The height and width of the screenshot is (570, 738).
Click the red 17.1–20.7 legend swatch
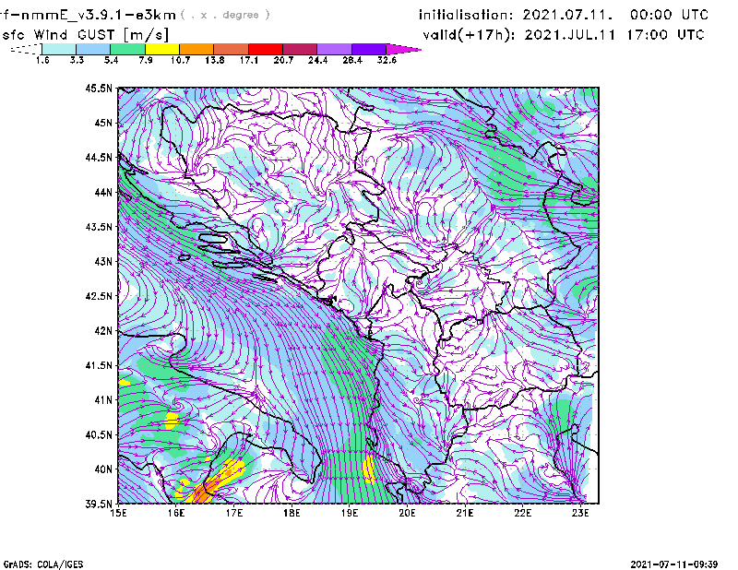click(x=266, y=49)
